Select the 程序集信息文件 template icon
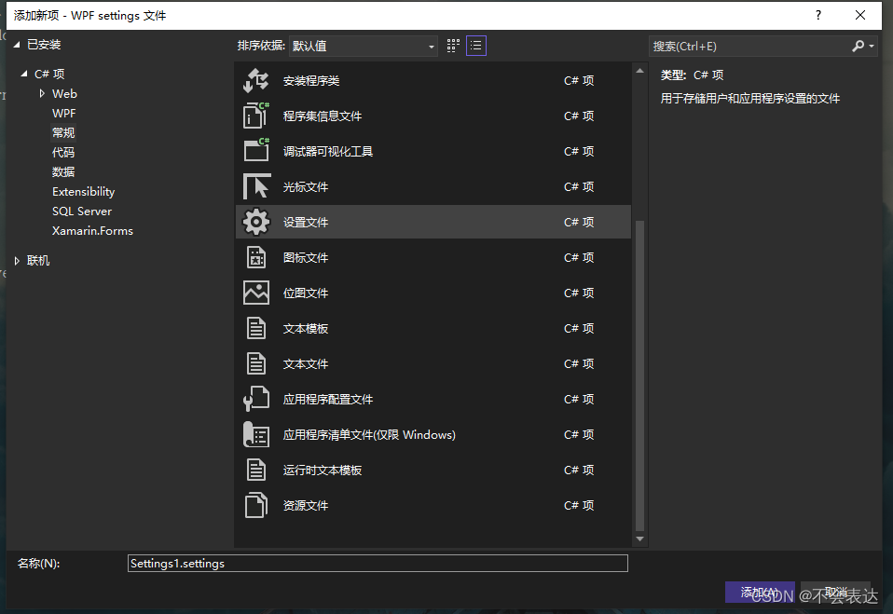The image size is (893, 614). (256, 116)
